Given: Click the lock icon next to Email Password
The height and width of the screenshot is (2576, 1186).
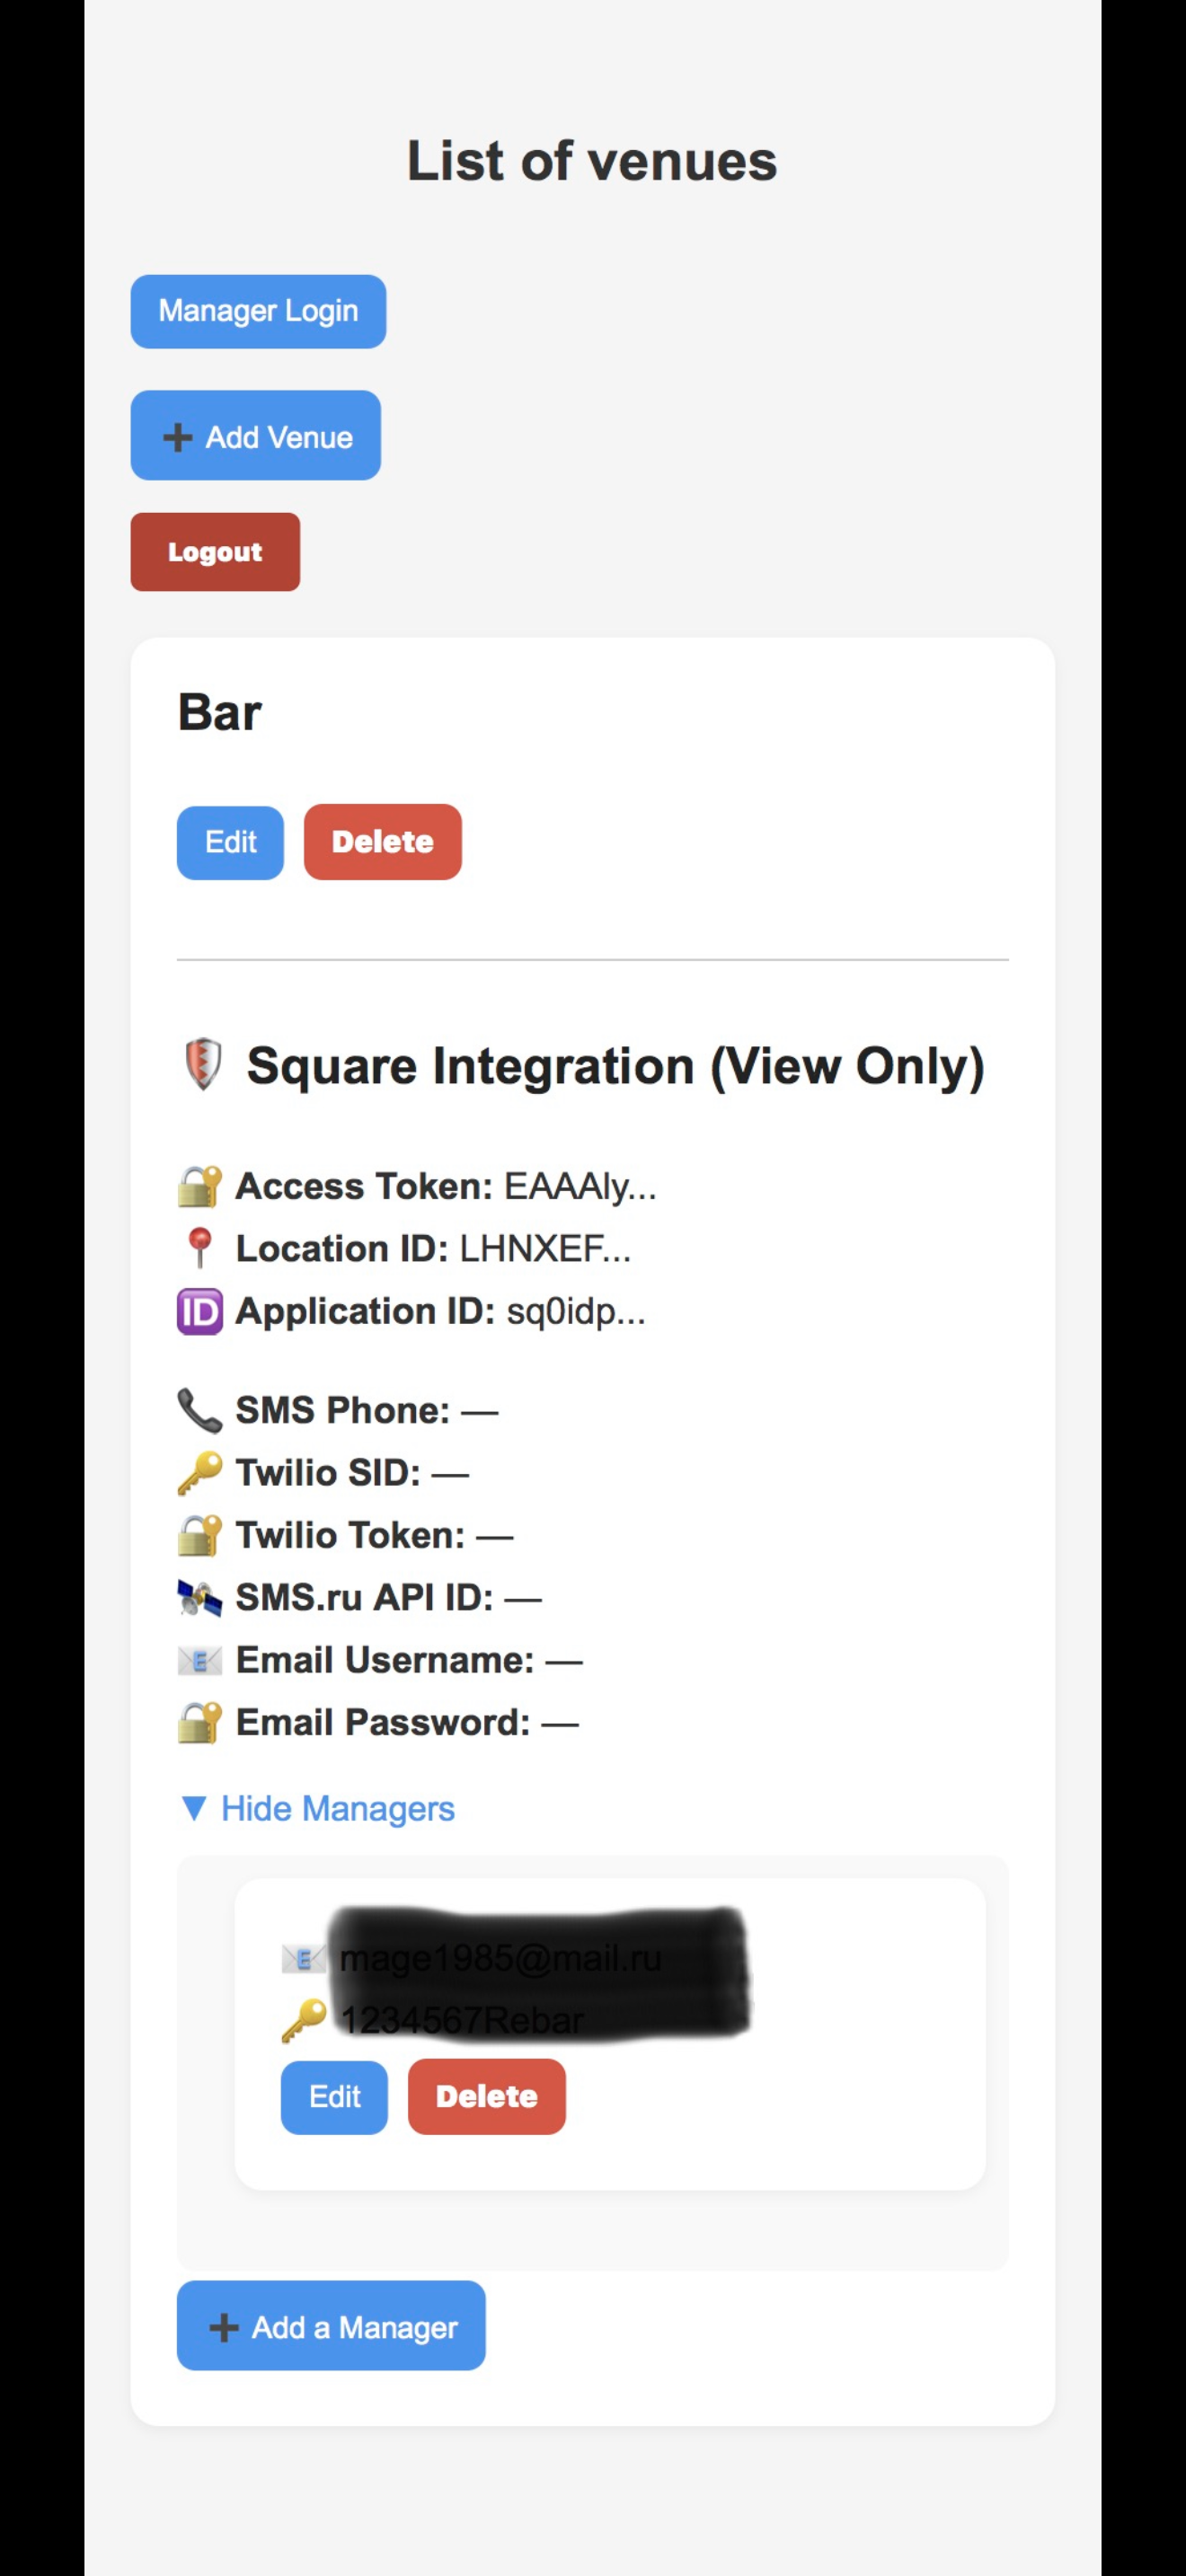Looking at the screenshot, I should click(x=200, y=1723).
